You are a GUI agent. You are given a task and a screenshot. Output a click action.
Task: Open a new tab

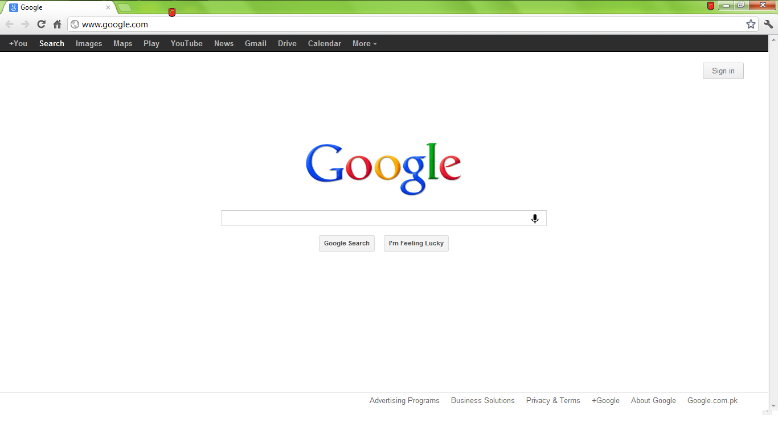click(125, 7)
